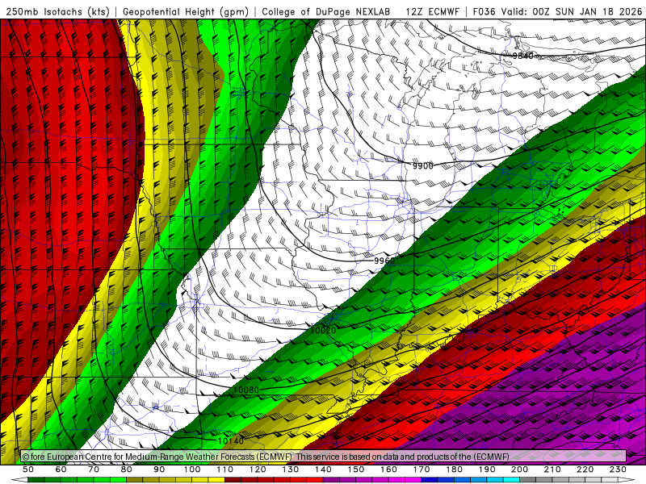646x484 pixels.
Task: Click the 140 value on the color scale
Action: (x=323, y=469)
